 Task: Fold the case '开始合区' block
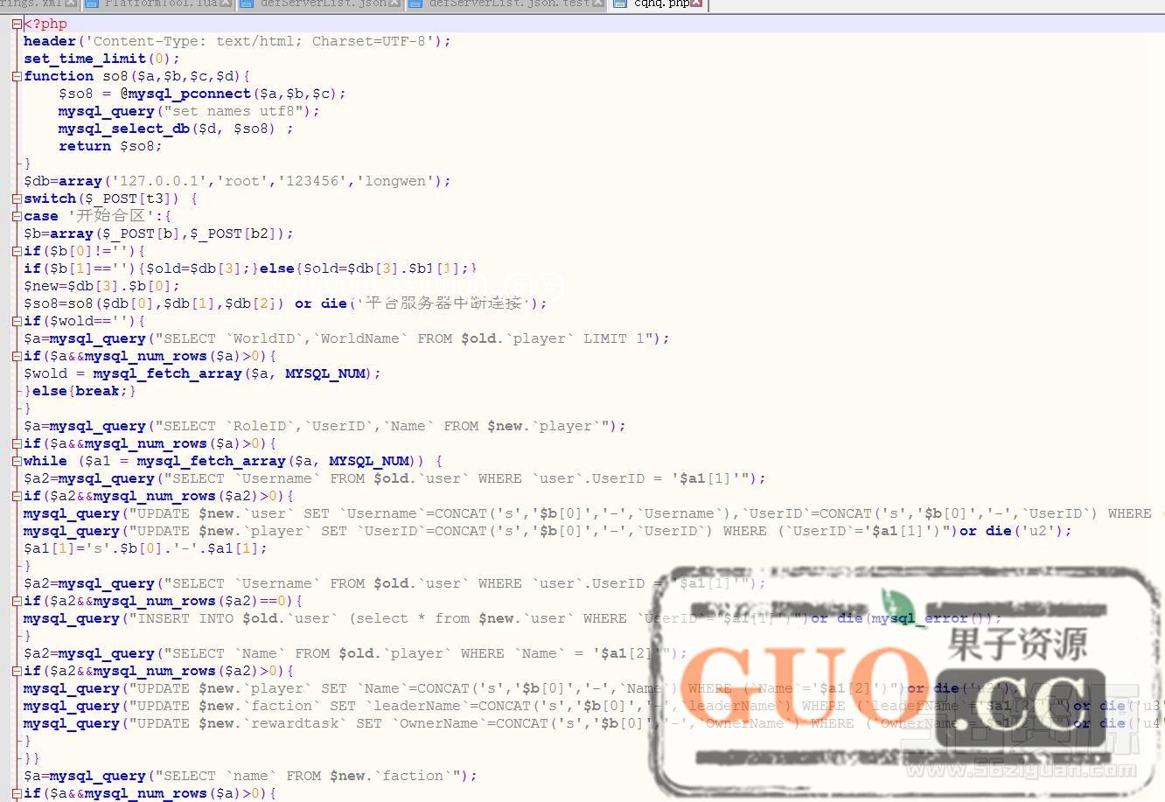(x=17, y=216)
